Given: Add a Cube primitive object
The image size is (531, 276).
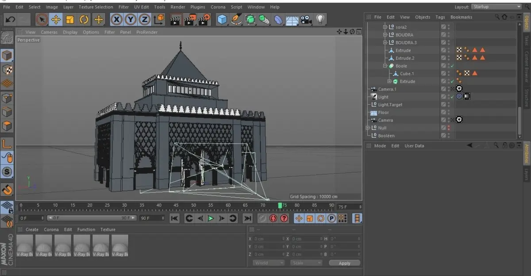Looking at the screenshot, I should click(222, 19).
